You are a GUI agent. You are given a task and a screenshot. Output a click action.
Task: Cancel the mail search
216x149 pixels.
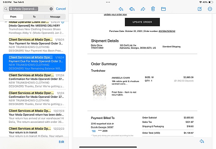[x=61, y=9]
